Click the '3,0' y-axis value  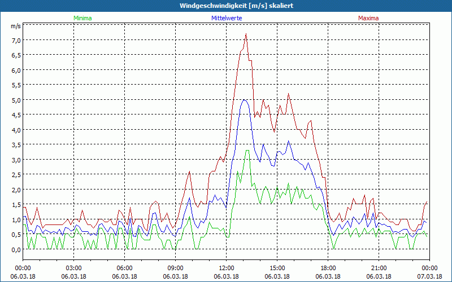tap(16, 160)
